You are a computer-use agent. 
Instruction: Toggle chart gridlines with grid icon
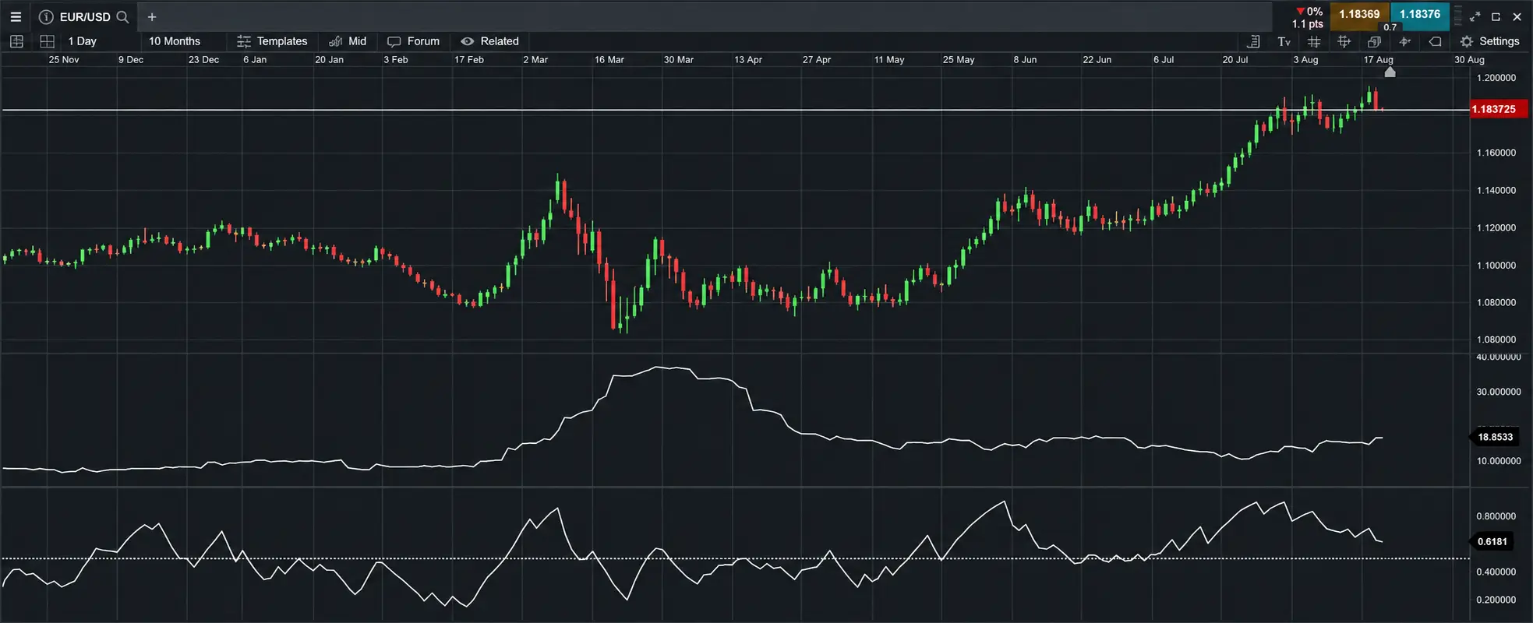[1314, 41]
